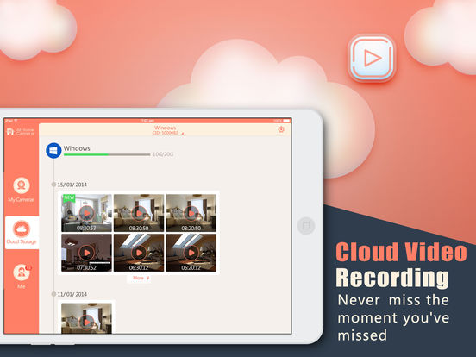Open the 06:20:12 video thumbnail
This screenshot has height=357, width=476.
(191, 253)
